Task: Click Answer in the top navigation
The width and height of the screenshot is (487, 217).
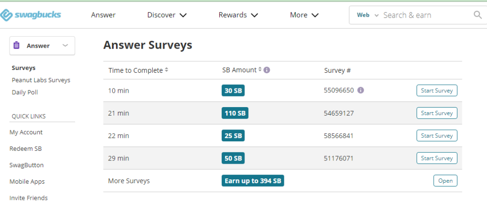Action: [103, 15]
